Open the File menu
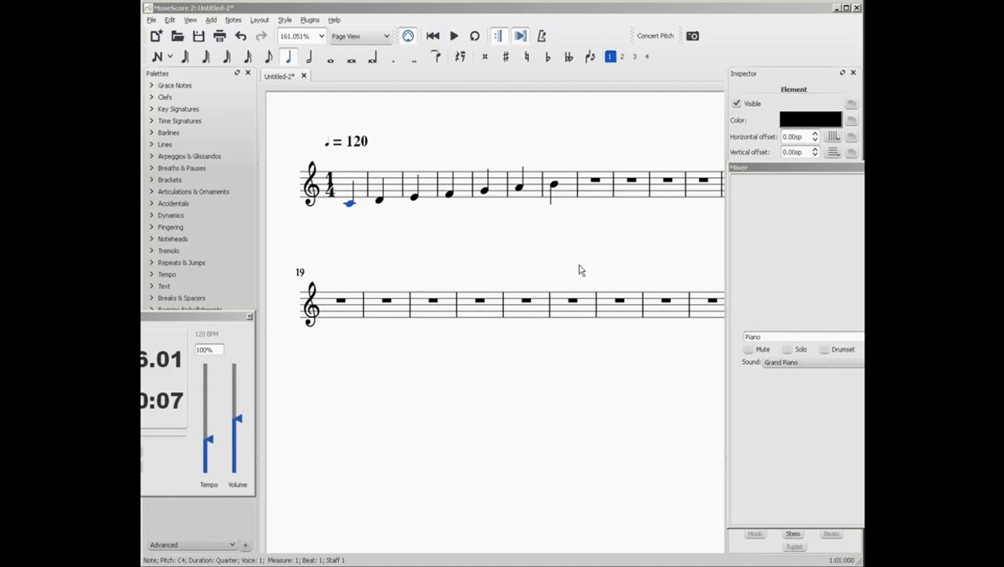This screenshot has height=567, width=1004. (151, 20)
